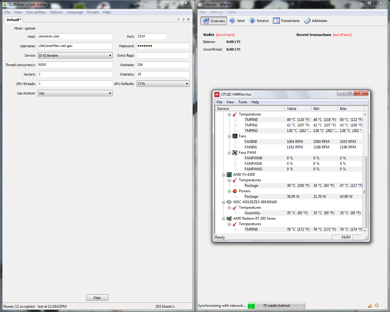The image size is (390, 312).
Task: Collapse the AMD FX-6300 tree node
Action: point(223,175)
